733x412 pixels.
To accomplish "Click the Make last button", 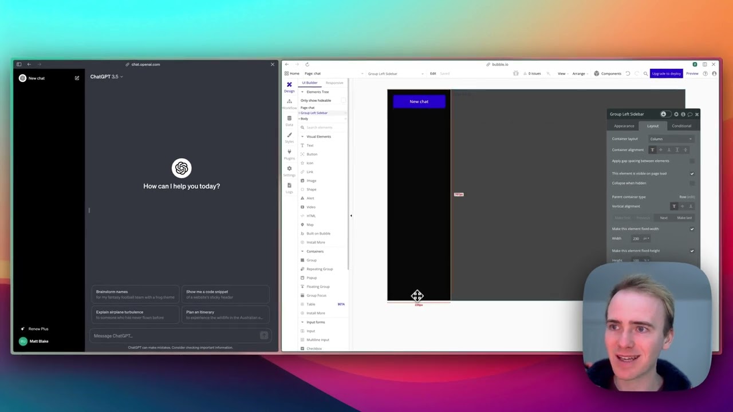I will click(684, 218).
